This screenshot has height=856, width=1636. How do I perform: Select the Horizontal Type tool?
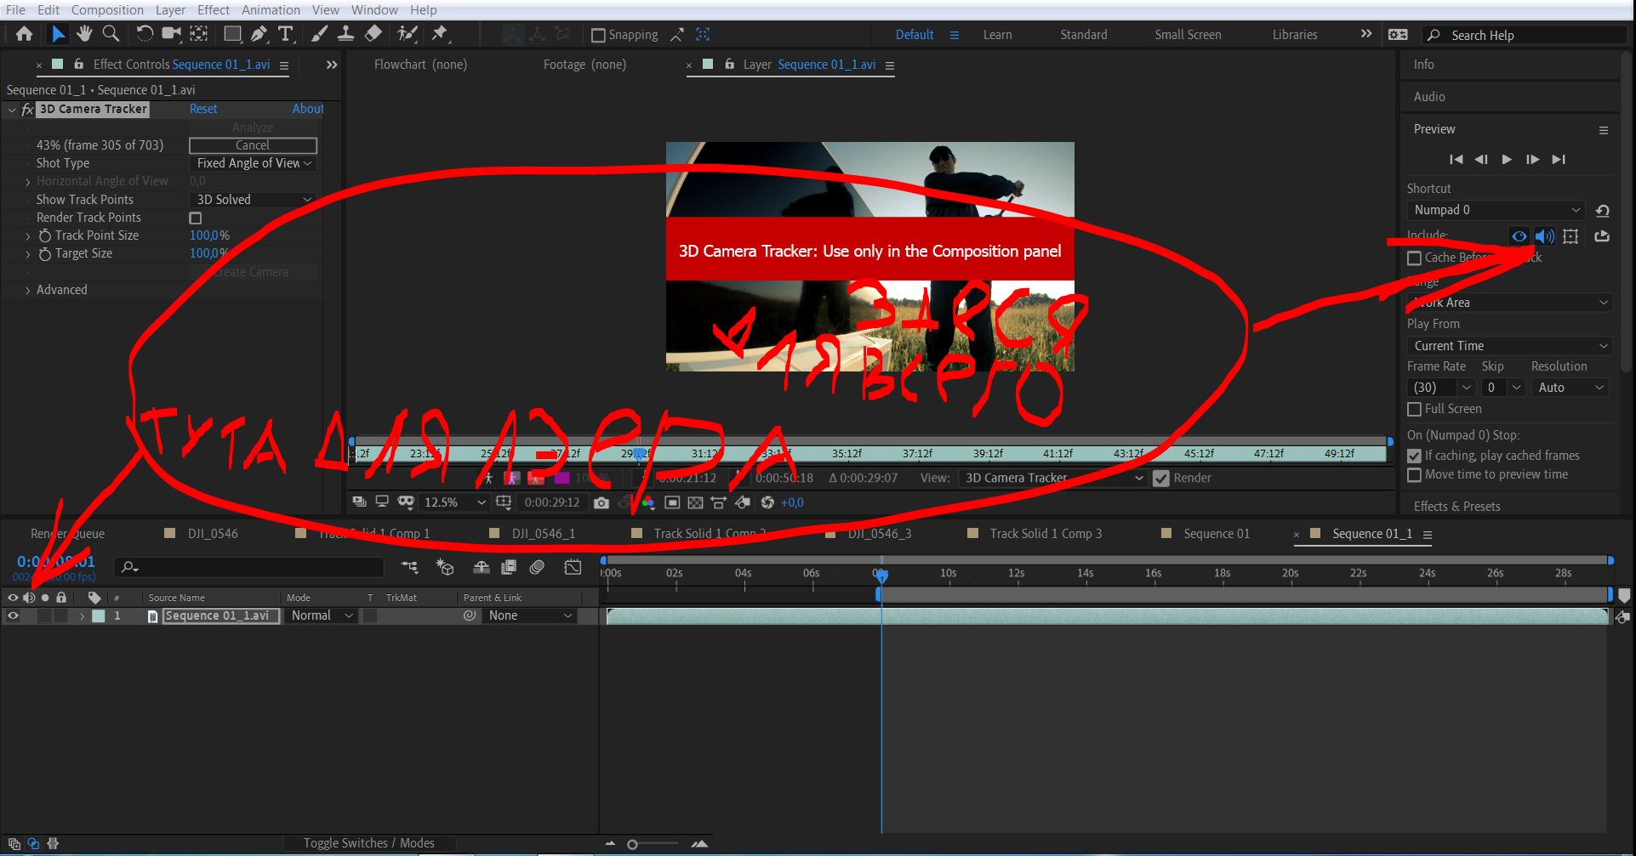285,34
